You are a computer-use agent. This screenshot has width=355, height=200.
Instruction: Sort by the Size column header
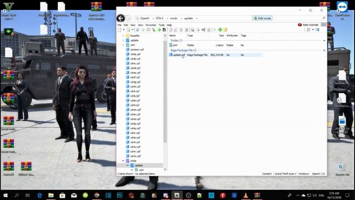(x=221, y=36)
